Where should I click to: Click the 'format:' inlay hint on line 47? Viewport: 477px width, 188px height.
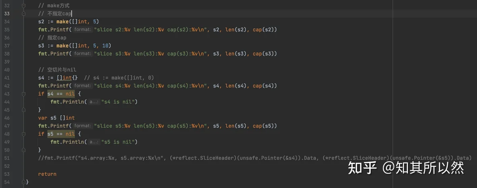[83, 126]
